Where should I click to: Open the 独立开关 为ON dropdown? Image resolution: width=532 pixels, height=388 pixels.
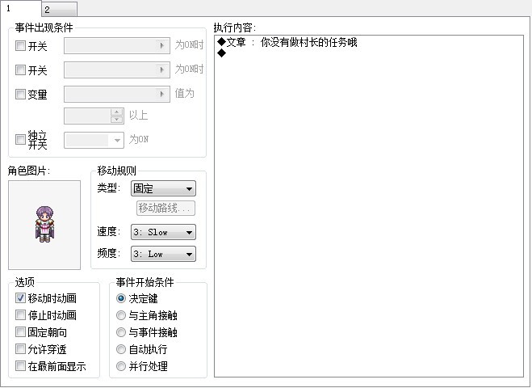94,140
